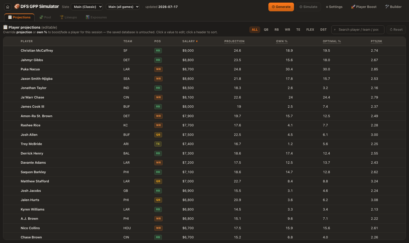Focus the Search player / team / pos field
This screenshot has width=409, height=243.
coord(358,30)
